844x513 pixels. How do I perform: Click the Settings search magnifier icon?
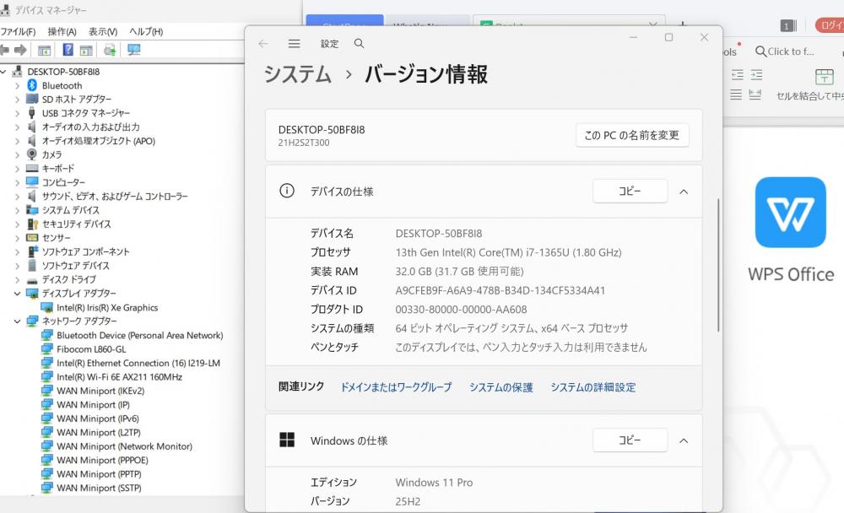[360, 44]
